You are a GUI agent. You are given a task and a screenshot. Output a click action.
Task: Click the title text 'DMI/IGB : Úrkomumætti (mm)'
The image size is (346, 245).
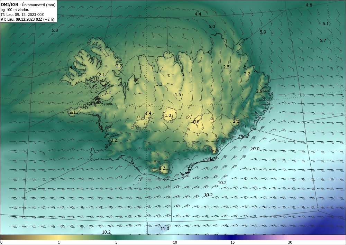28,5
